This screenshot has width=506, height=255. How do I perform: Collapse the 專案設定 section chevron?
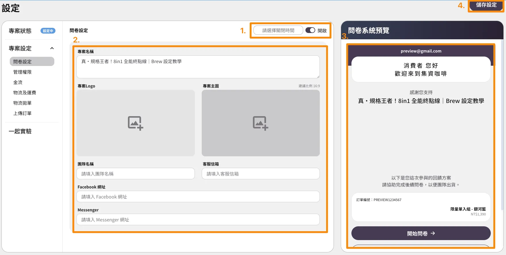[x=52, y=48]
